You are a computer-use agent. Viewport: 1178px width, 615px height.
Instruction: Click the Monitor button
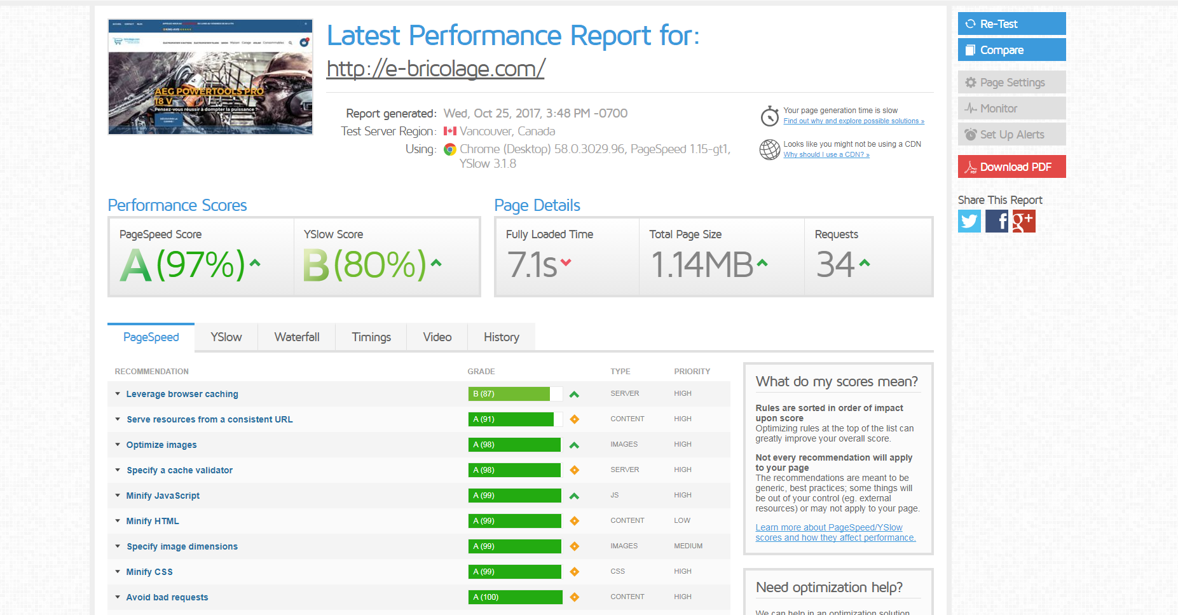(1012, 108)
